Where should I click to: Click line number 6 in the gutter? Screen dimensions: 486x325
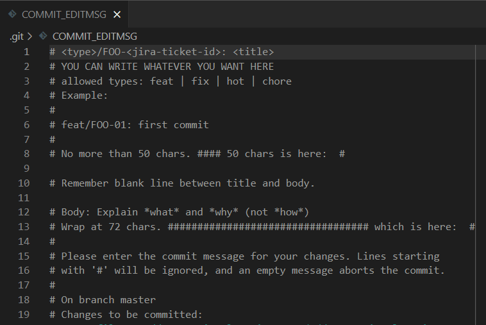pyautogui.click(x=27, y=125)
